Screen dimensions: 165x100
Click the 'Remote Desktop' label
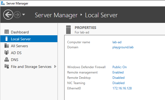pyautogui.click(x=79, y=78)
